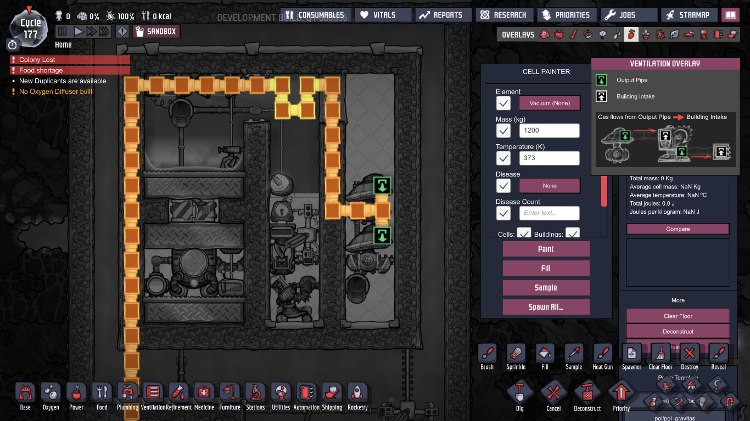Toggle the Buildings checkbox
The width and height of the screenshot is (750, 421).
tap(573, 234)
